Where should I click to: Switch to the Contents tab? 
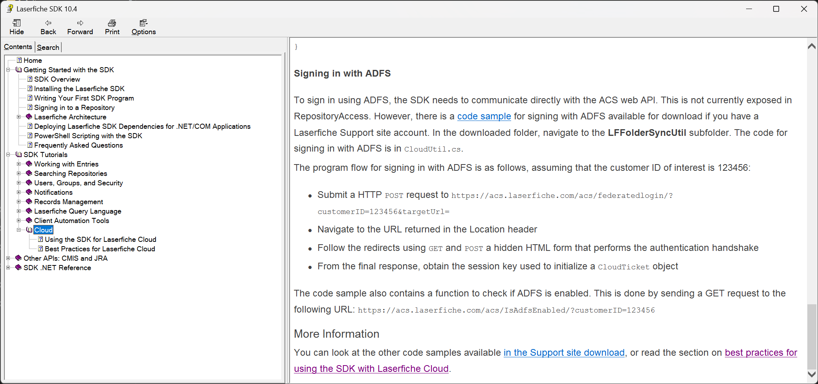[18, 47]
